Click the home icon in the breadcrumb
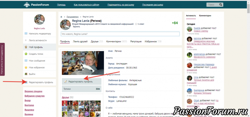Viewport: 250px width, 117px height. 61,17
